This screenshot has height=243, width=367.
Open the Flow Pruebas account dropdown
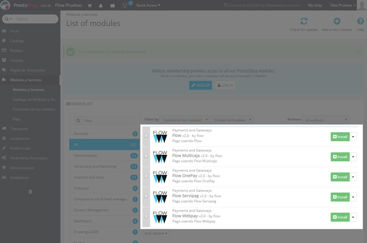click(343, 5)
